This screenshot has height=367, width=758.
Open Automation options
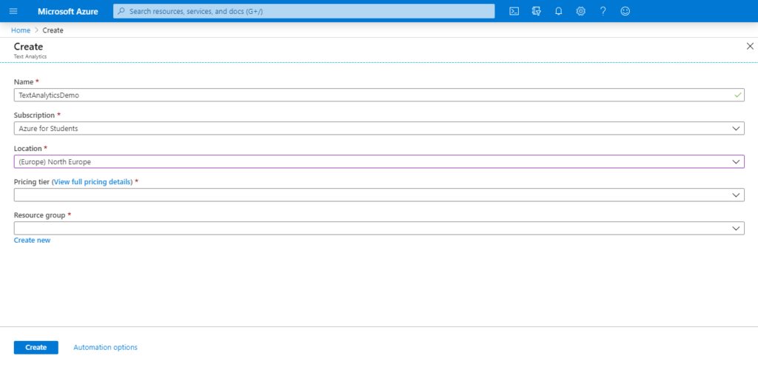click(x=105, y=347)
